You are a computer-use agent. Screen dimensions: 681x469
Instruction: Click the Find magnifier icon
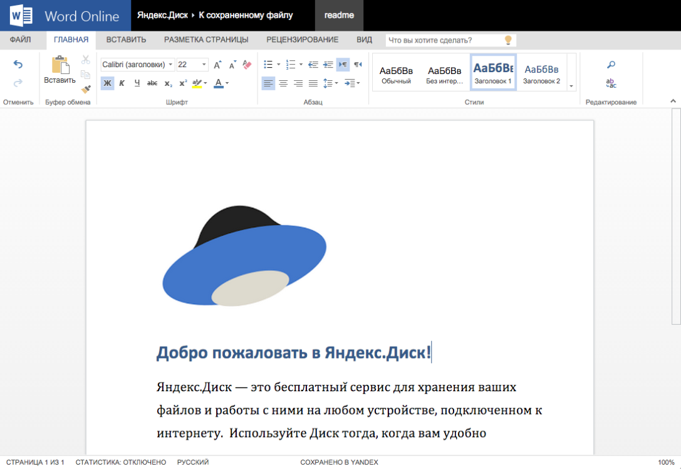(x=611, y=65)
